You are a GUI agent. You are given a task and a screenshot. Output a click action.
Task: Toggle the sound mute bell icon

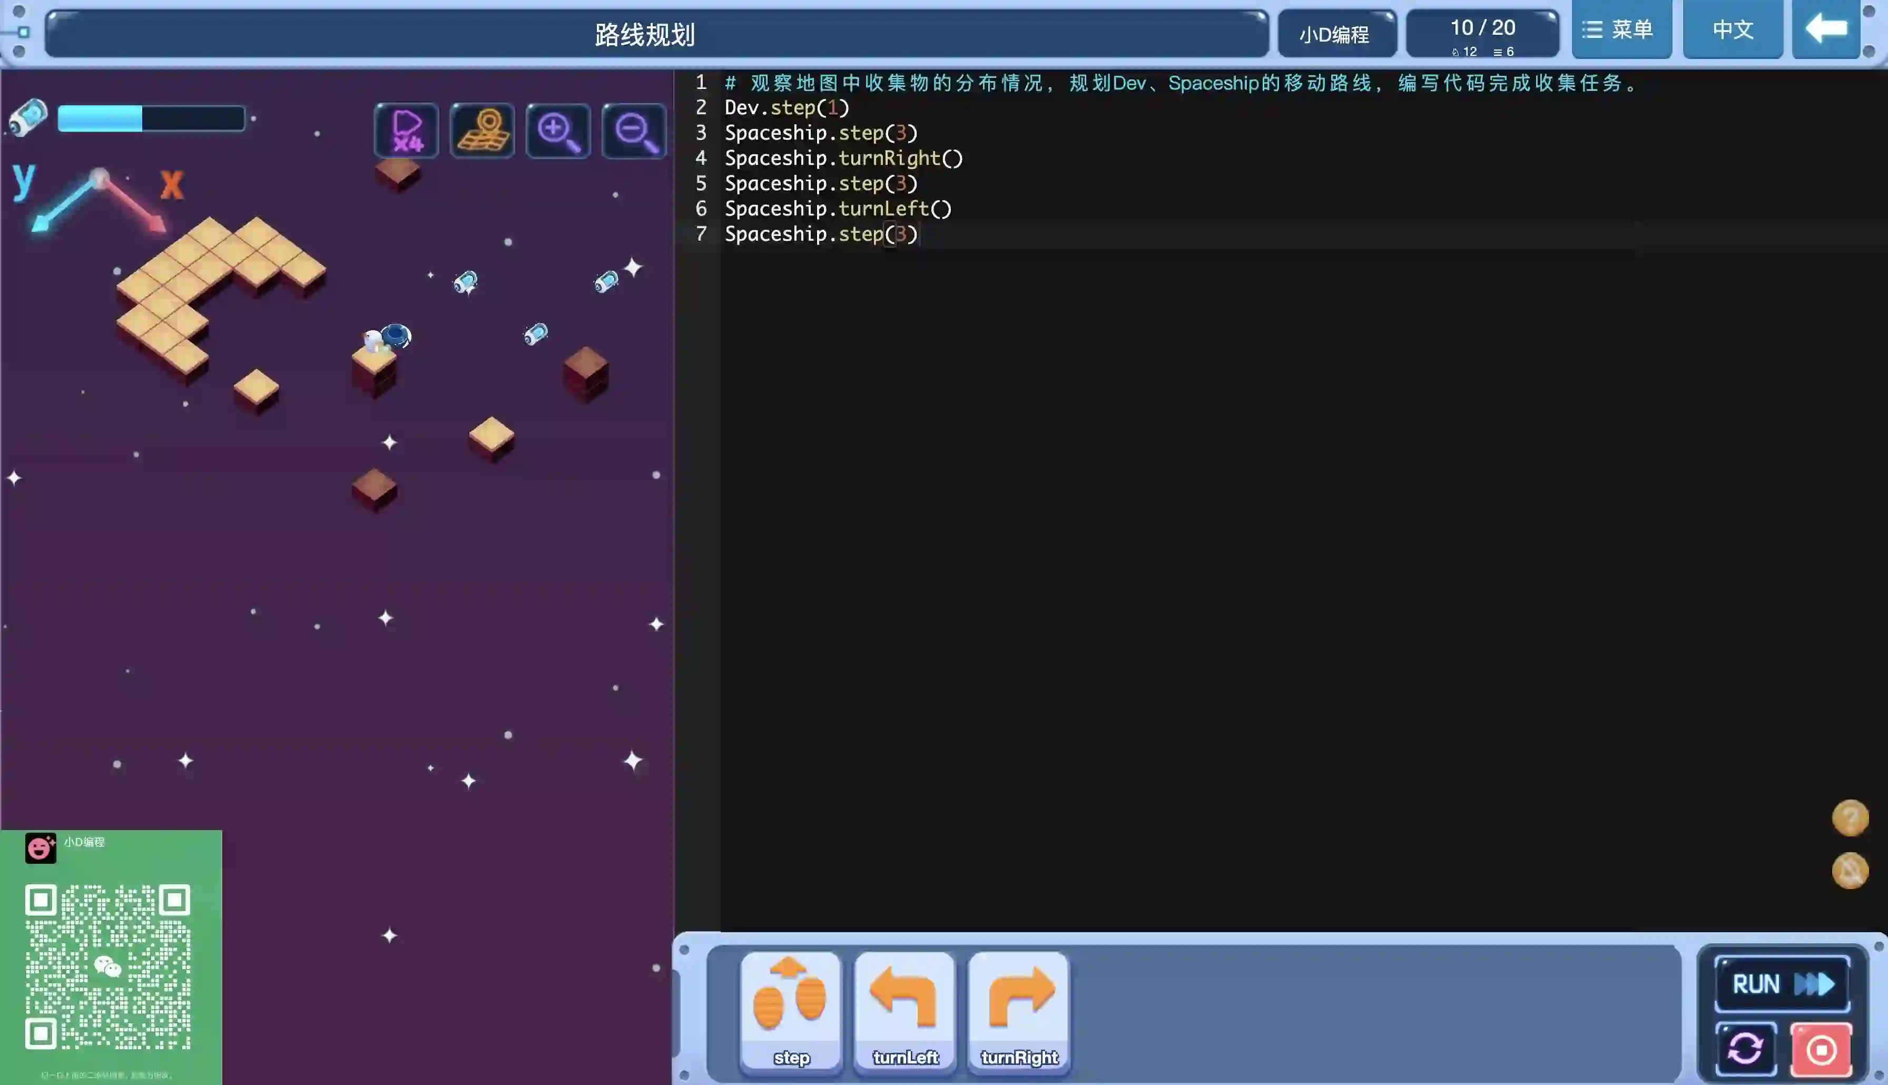1849,871
